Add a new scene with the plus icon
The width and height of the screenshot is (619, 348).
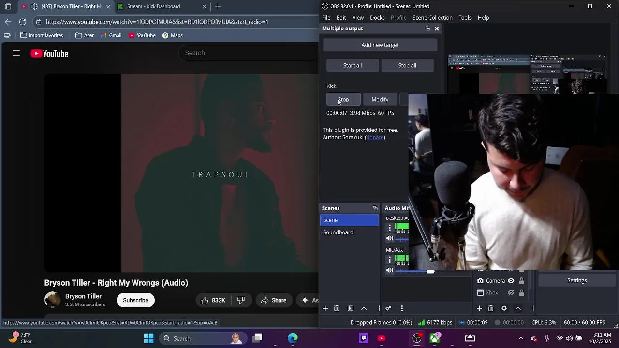point(325,308)
